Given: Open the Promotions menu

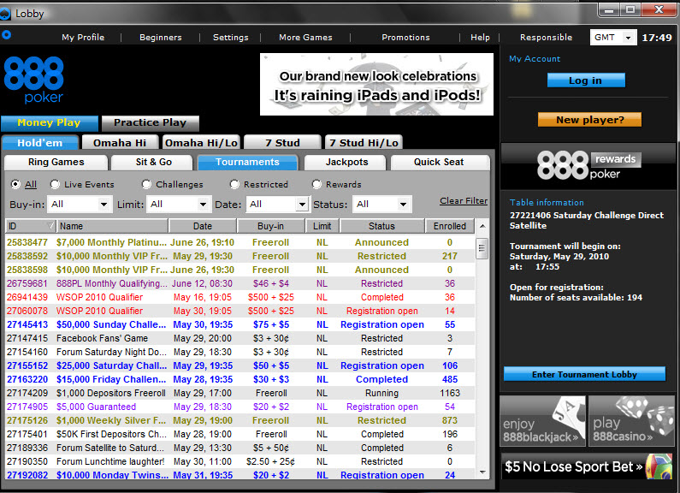Looking at the screenshot, I should pyautogui.click(x=405, y=38).
